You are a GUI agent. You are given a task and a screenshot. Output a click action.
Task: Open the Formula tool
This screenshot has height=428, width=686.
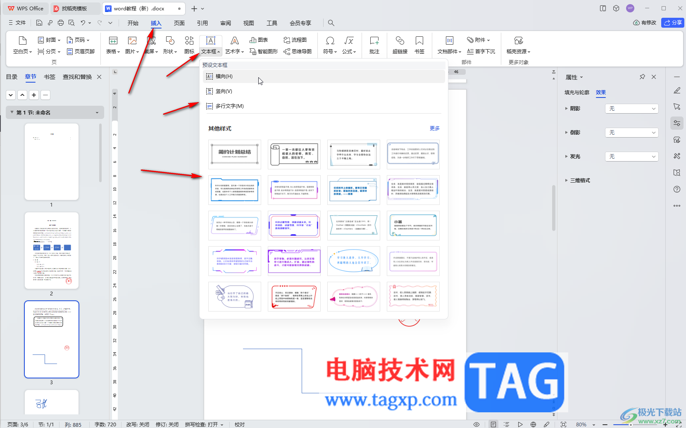pos(349,45)
